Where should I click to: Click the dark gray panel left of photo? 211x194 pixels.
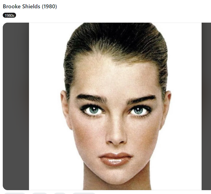(16, 106)
